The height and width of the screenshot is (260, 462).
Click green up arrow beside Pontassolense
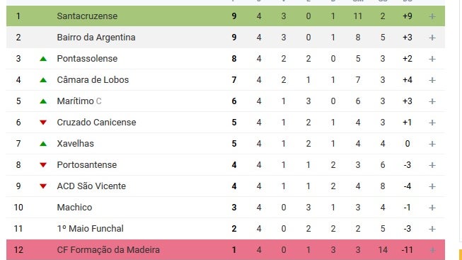coord(43,59)
